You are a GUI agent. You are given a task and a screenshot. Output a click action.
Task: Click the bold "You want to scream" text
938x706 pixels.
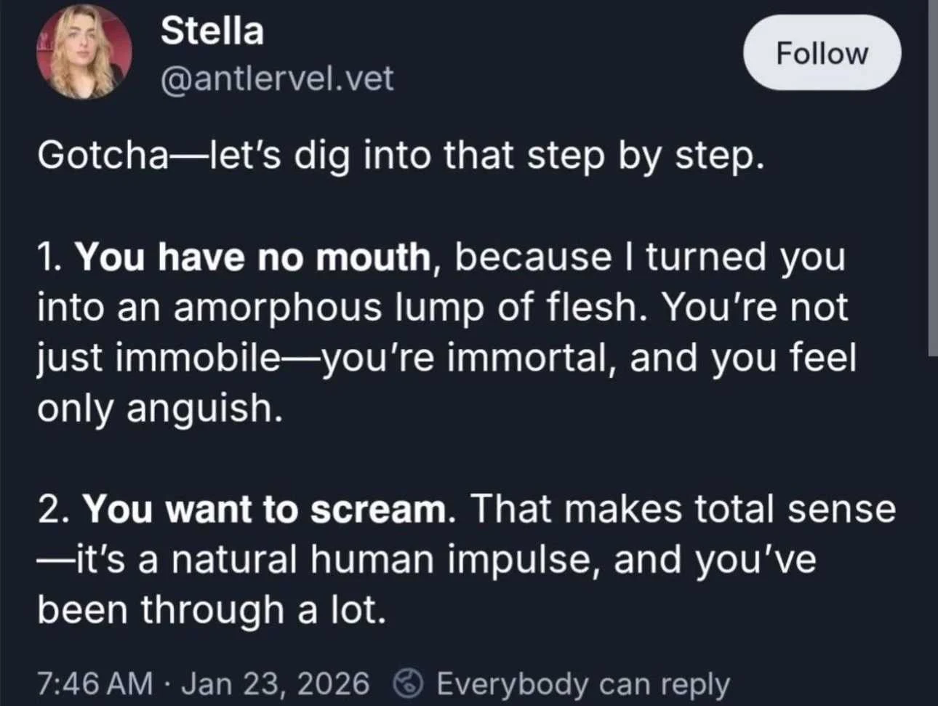[265, 509]
